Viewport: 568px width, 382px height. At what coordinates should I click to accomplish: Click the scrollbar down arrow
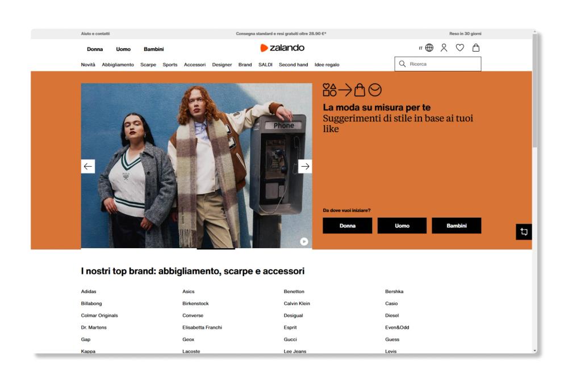coord(534,351)
